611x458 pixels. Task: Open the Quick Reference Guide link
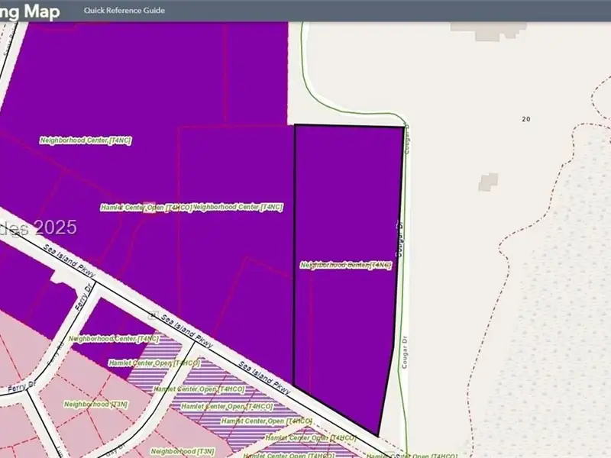[x=124, y=11]
